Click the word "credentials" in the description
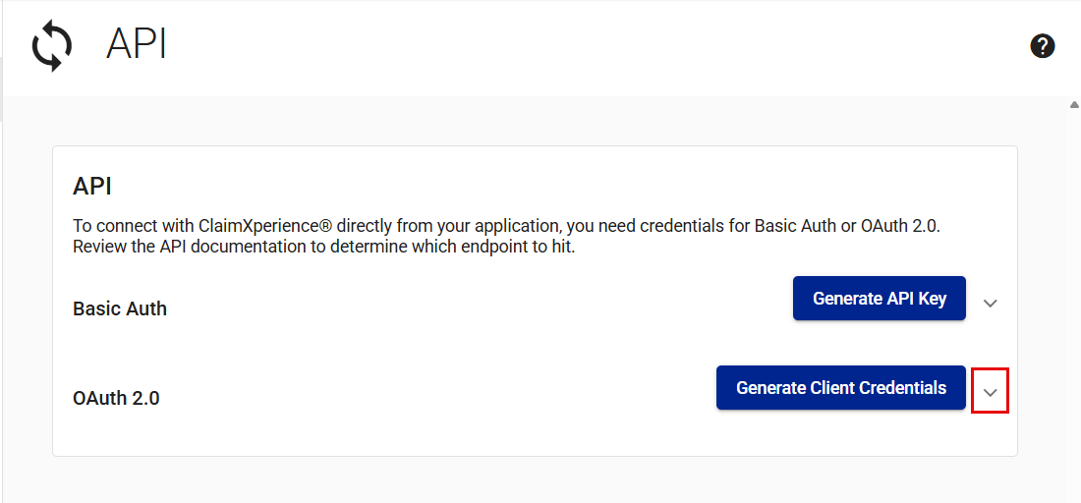 click(679, 226)
